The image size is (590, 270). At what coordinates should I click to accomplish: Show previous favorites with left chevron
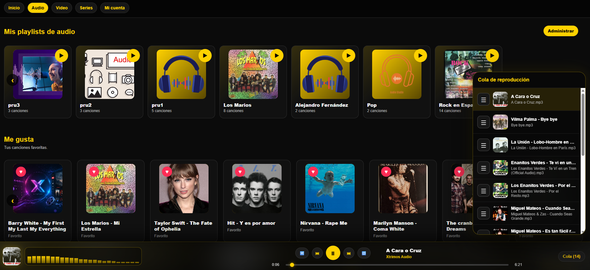coord(12,201)
